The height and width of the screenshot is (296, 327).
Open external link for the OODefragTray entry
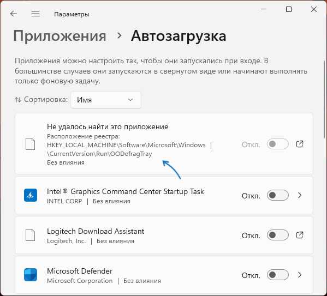pyautogui.click(x=300, y=144)
